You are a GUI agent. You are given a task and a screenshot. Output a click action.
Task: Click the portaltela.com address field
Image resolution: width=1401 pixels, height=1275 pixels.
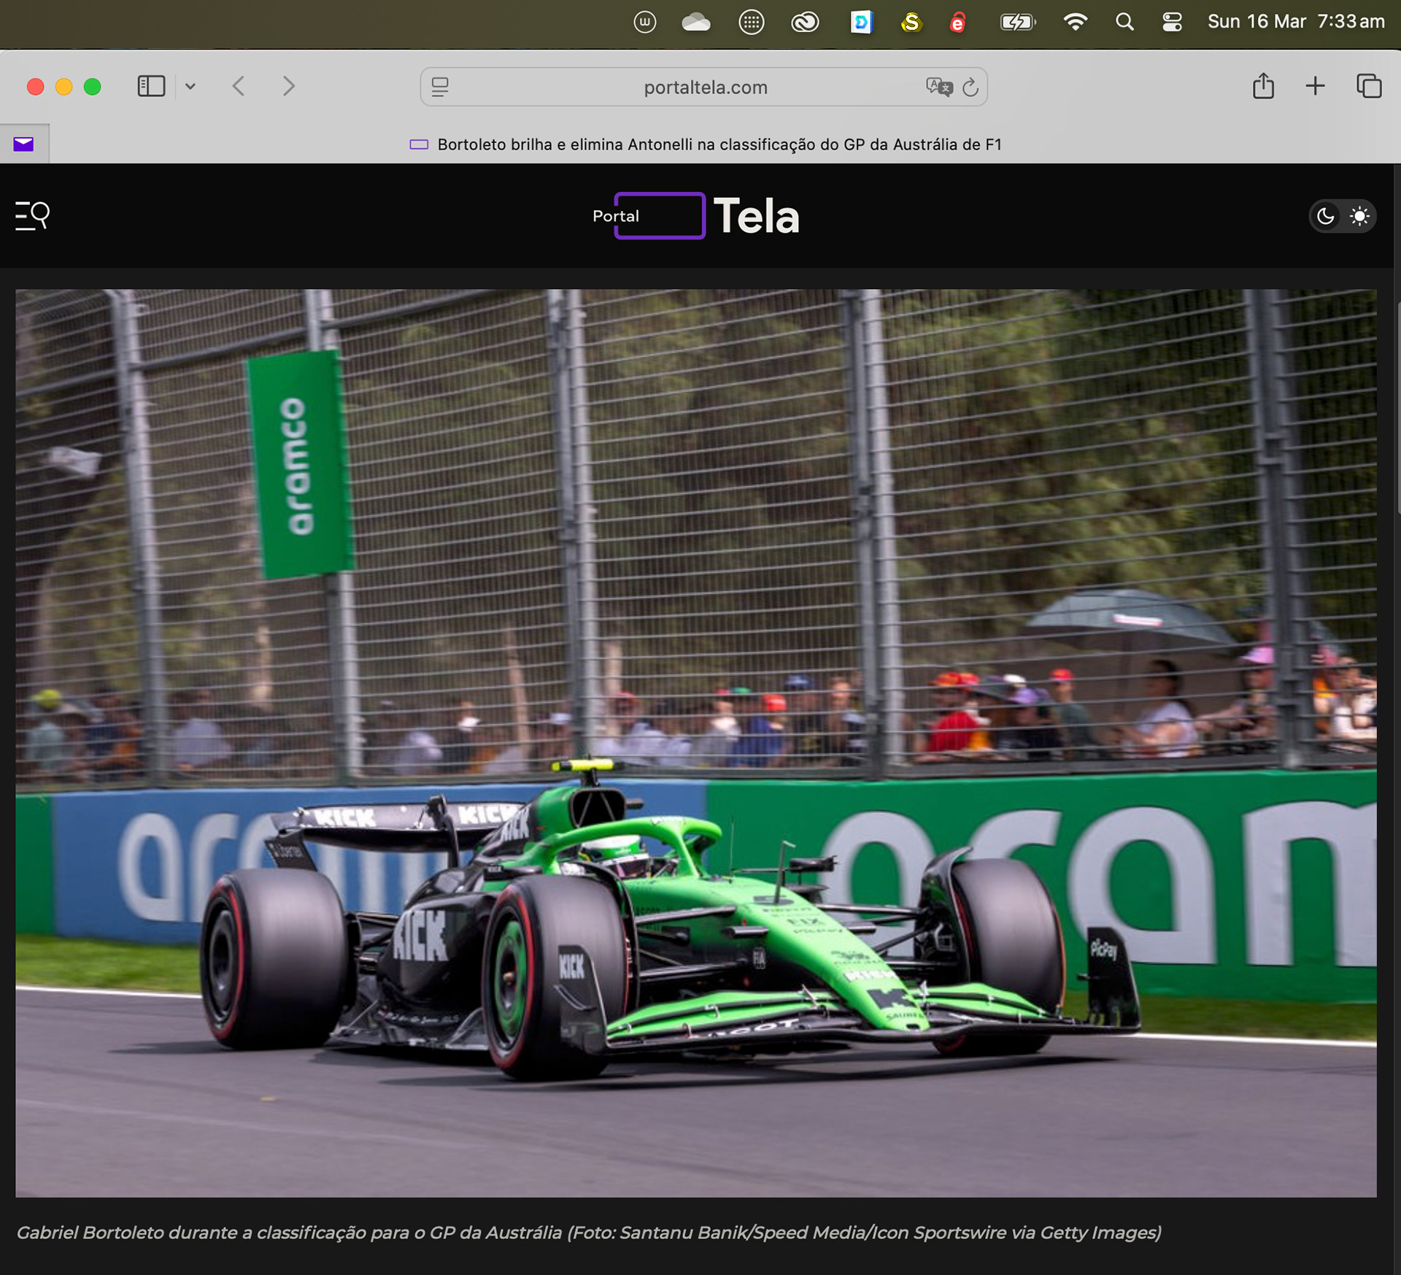pos(704,87)
